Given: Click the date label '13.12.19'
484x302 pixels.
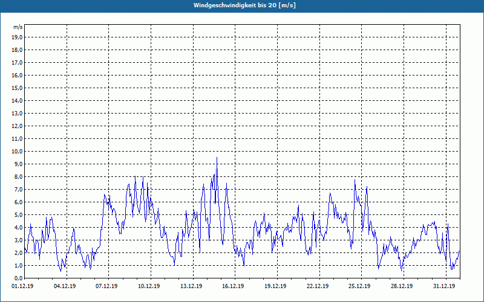Looking at the screenshot, I should [x=191, y=286].
